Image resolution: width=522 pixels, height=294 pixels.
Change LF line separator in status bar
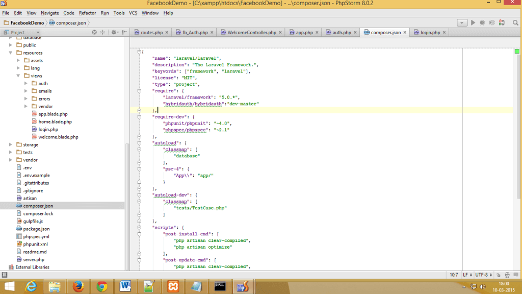tap(467, 275)
